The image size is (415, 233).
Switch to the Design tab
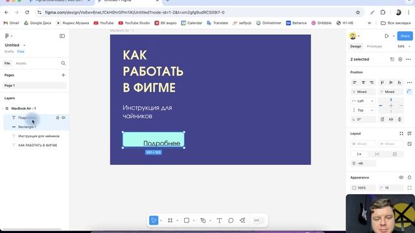(356, 46)
